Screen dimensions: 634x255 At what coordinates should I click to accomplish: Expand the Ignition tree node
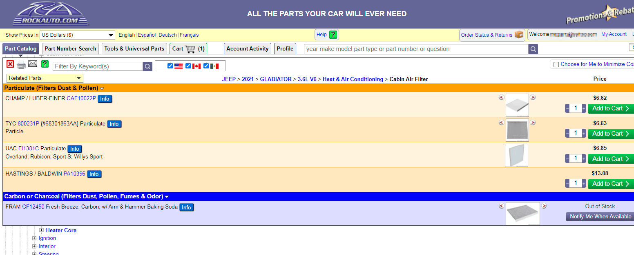tap(34, 238)
